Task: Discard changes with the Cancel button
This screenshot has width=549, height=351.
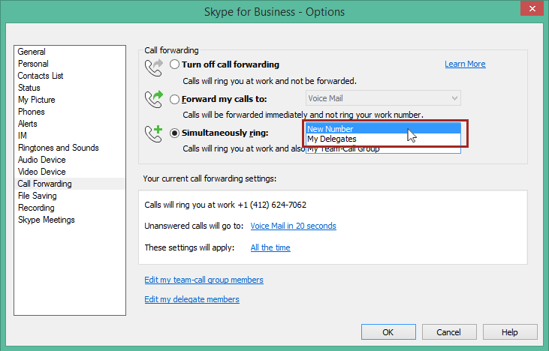Action: click(449, 331)
